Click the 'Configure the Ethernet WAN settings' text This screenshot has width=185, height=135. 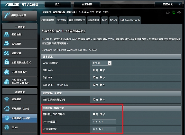click(x=69, y=50)
